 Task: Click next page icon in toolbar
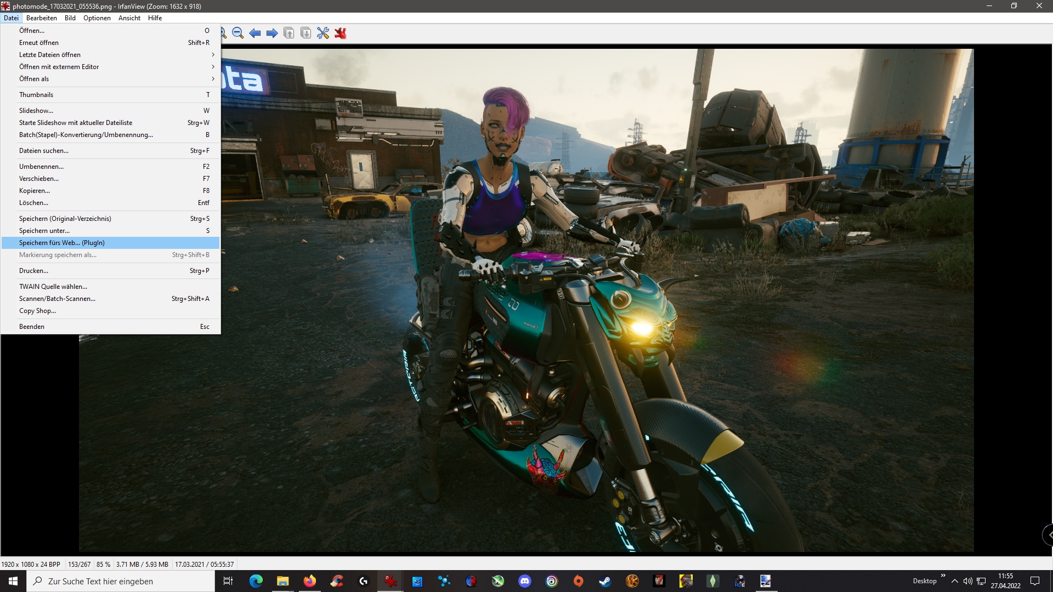tap(306, 33)
